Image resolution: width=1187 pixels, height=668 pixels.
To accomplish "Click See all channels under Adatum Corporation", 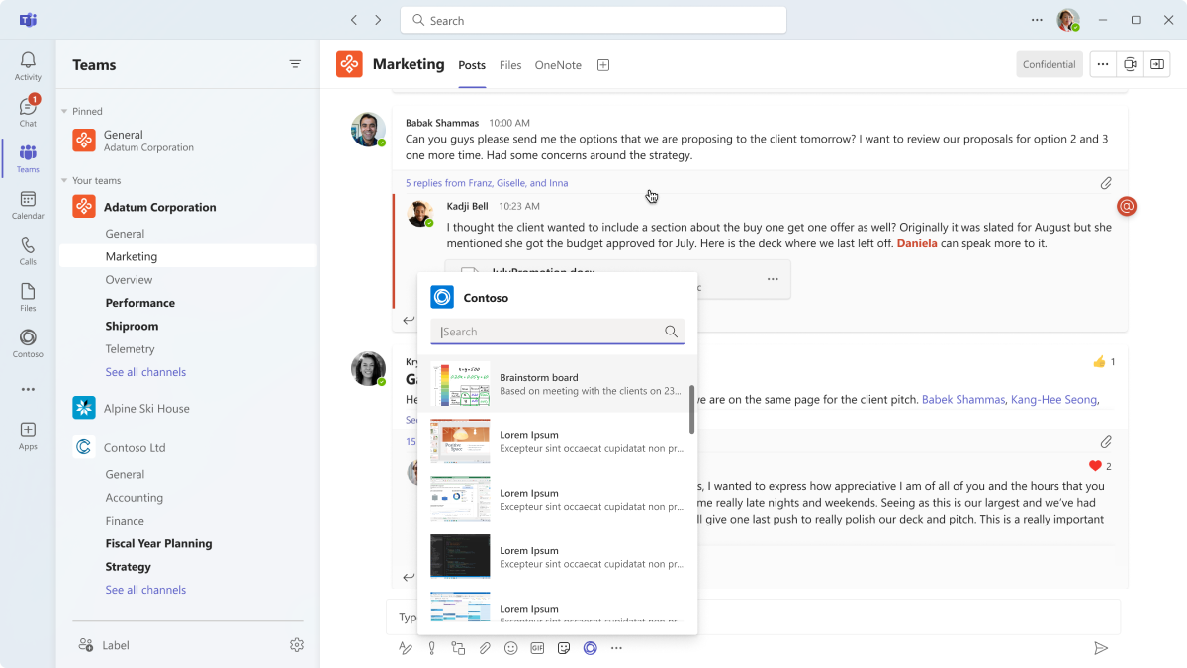I will click(145, 372).
